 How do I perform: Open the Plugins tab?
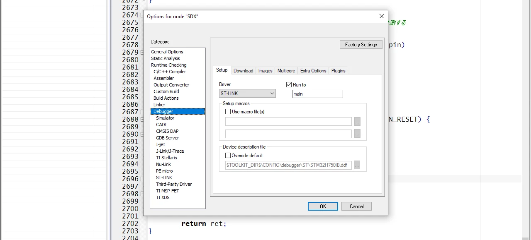pos(338,71)
